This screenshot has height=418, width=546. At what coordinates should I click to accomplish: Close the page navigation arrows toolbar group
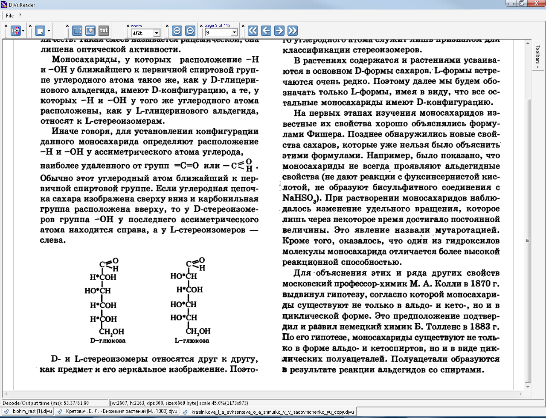[x=243, y=26]
